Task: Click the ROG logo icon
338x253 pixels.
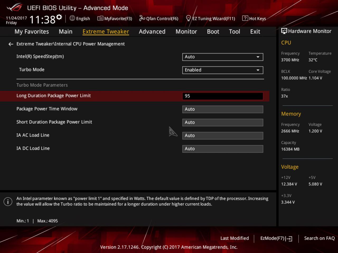Action: pyautogui.click(x=15, y=7)
